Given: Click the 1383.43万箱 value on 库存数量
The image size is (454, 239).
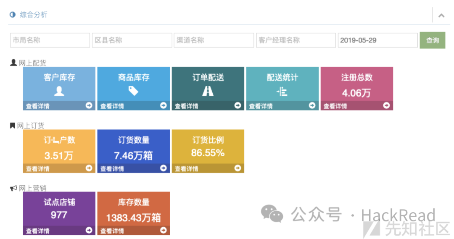Looking at the screenshot, I should pyautogui.click(x=134, y=218).
